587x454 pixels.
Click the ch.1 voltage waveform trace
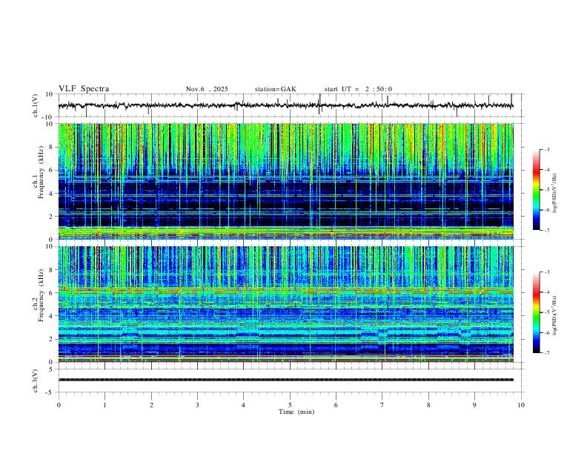tap(285, 105)
